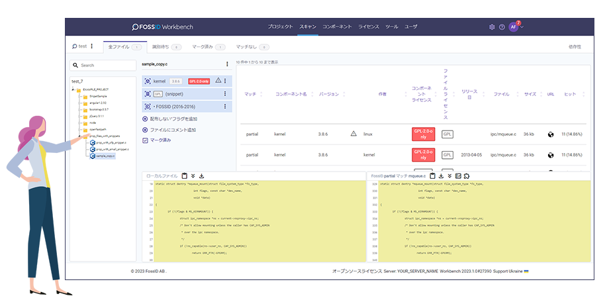Click the Support Ukraine footer link
Image resolution: width=609 pixels, height=298 pixels.
click(x=511, y=272)
